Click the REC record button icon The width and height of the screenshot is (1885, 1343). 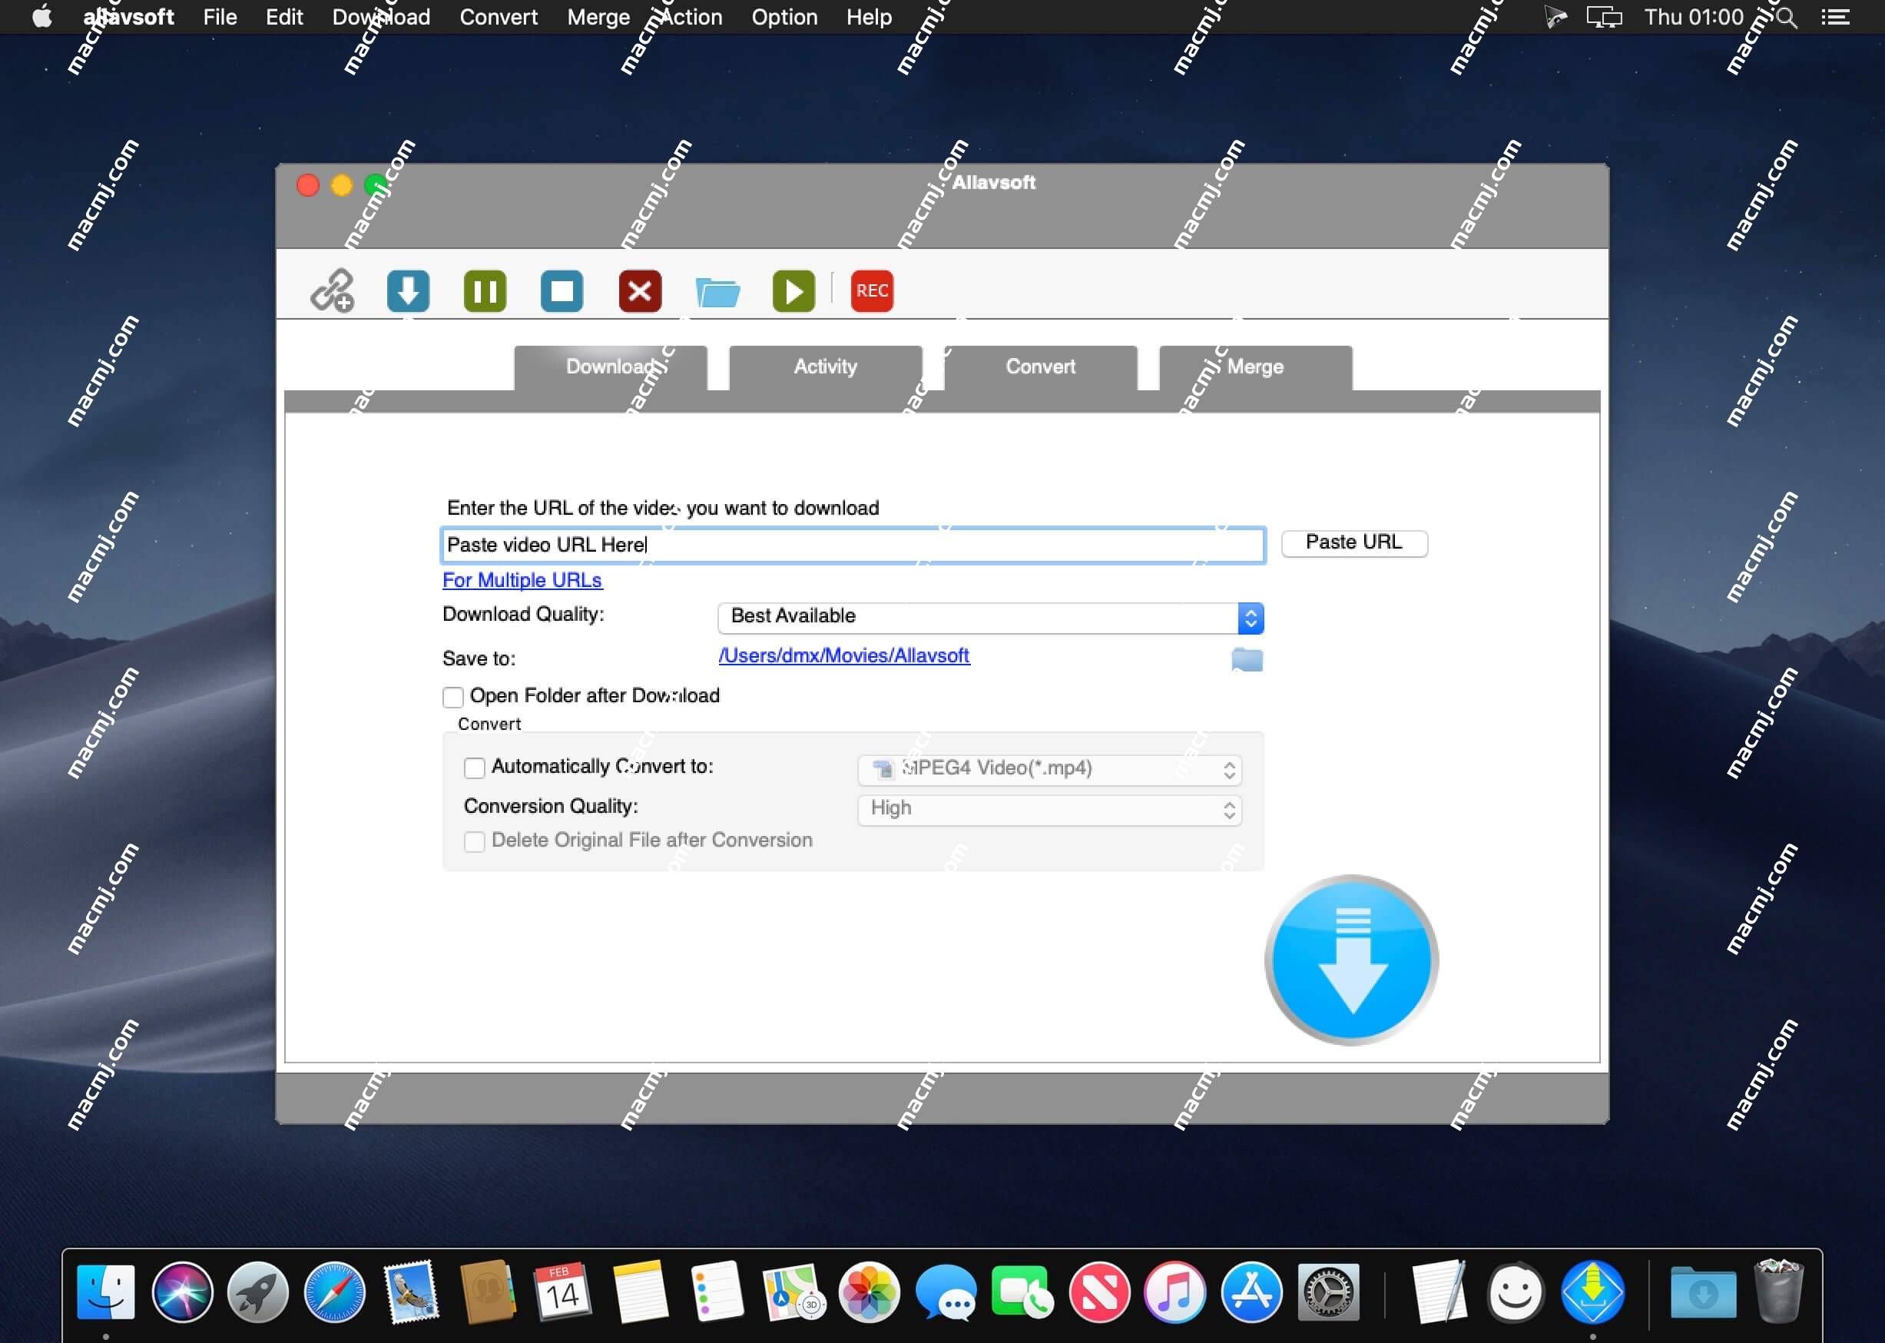(x=870, y=289)
